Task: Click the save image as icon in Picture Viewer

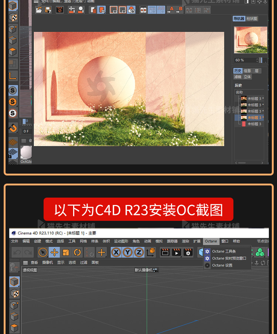Action: pos(48,10)
